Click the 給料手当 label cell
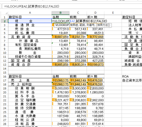The width and height of the screenshot is (142, 127). 30,92
